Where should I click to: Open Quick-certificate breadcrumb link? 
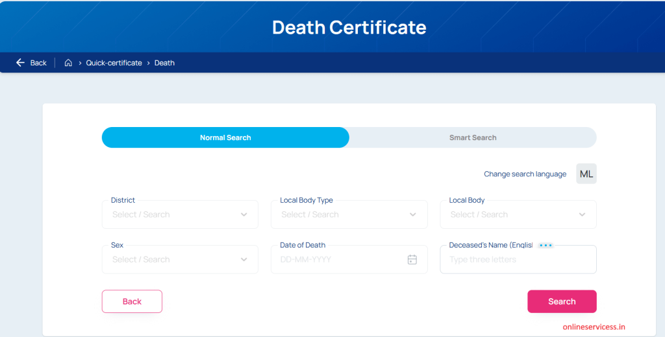click(114, 63)
